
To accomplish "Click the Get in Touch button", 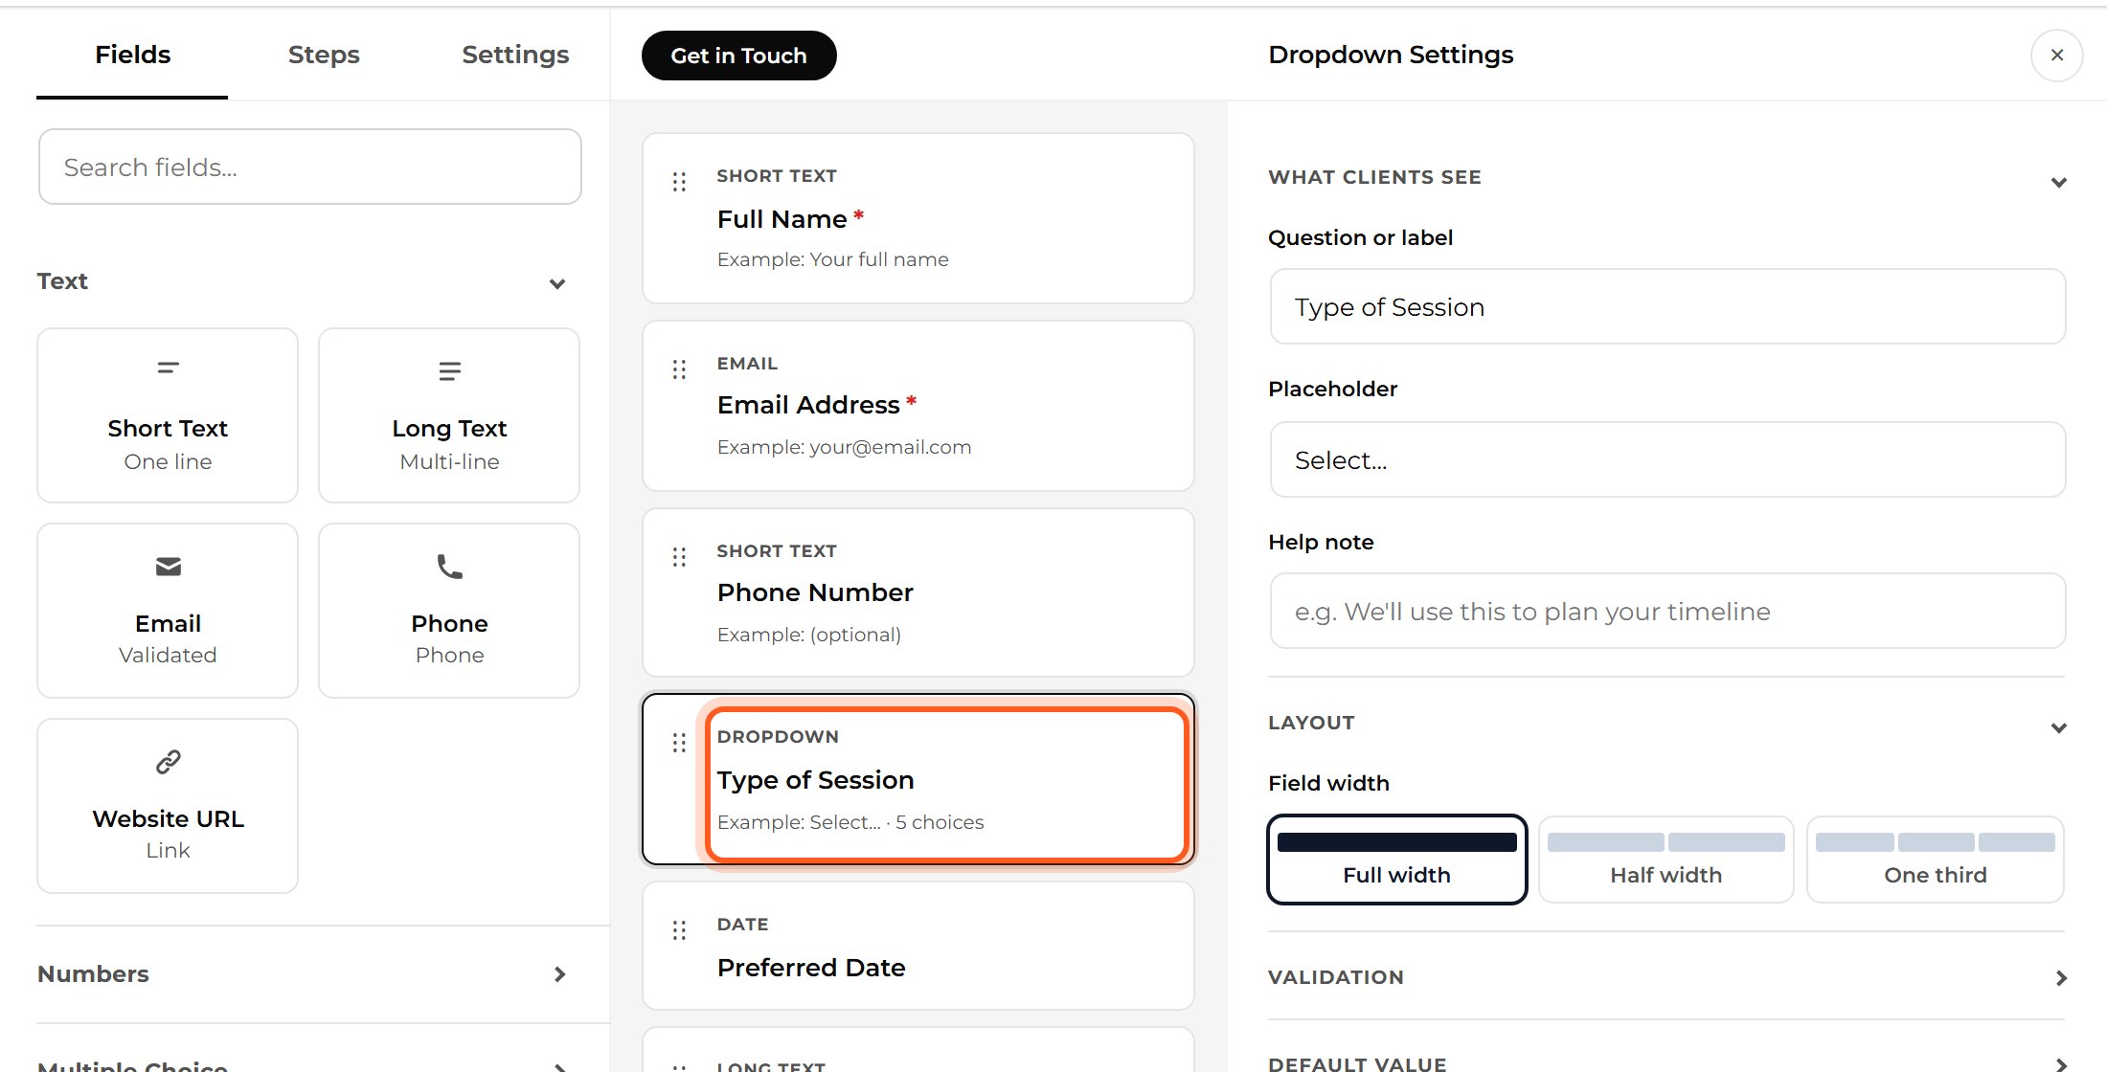I will pyautogui.click(x=738, y=56).
